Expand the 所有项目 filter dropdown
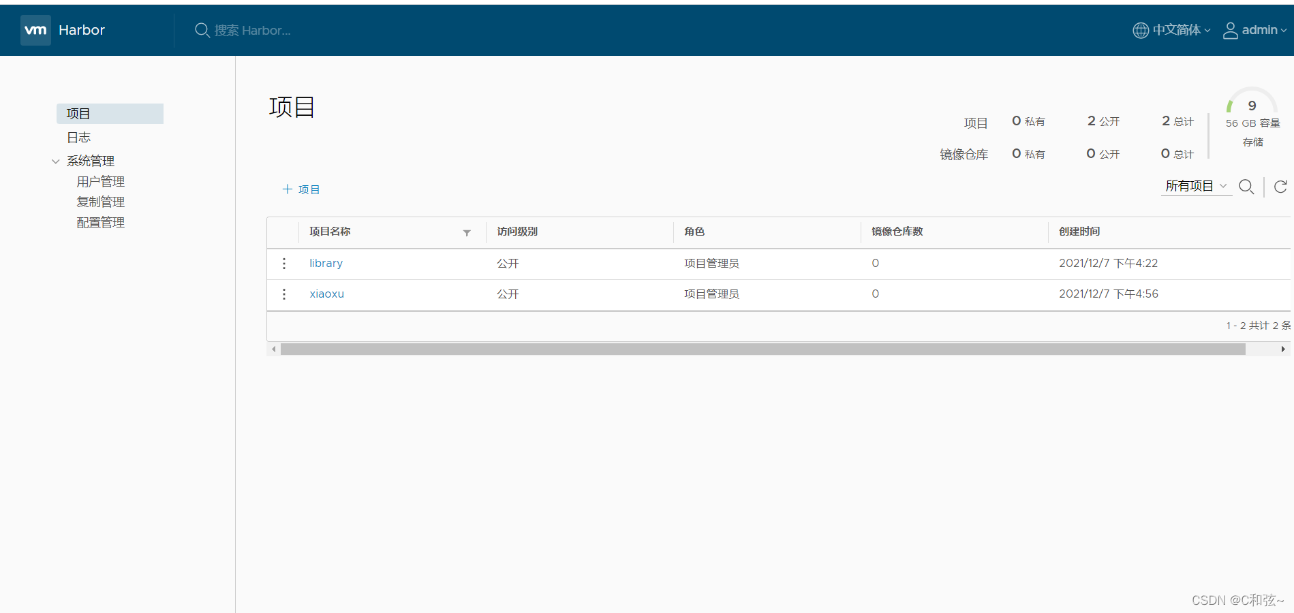Screen dimensions: 1294x613 [x=1196, y=186]
